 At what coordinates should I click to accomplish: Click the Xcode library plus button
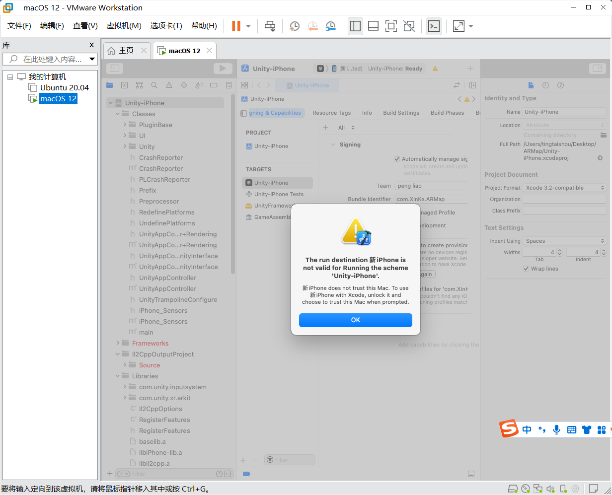point(470,69)
